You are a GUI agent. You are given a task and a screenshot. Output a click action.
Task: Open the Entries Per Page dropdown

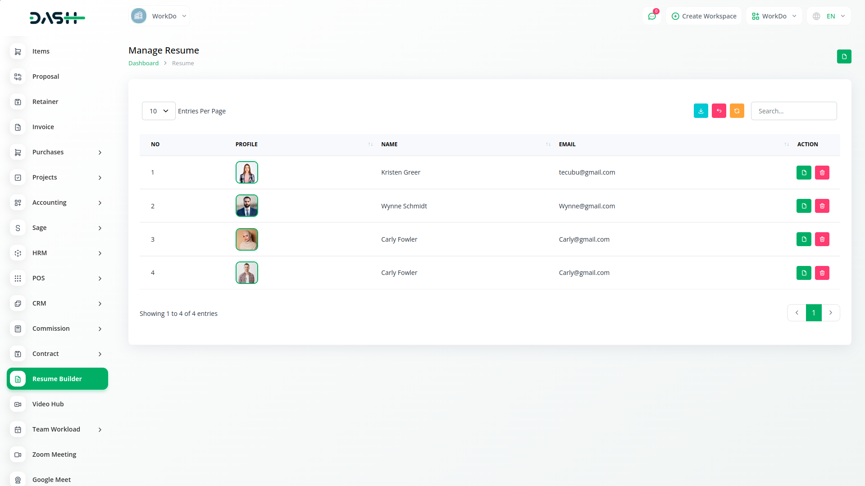159,111
